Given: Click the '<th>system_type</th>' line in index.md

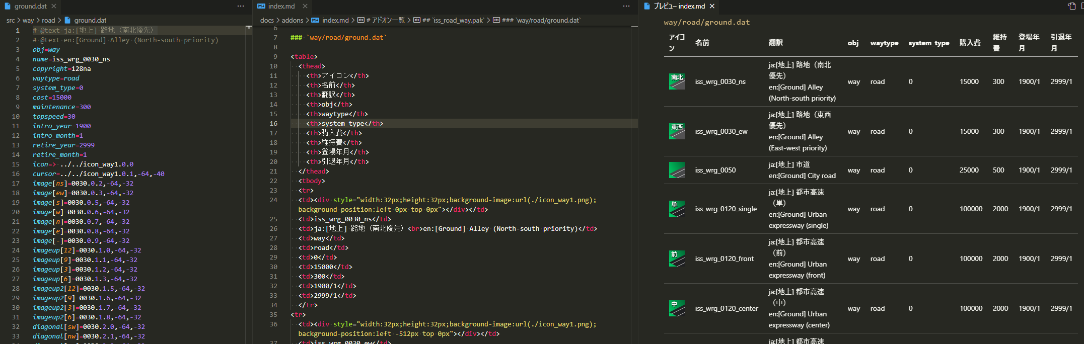Looking at the screenshot, I should (345, 124).
